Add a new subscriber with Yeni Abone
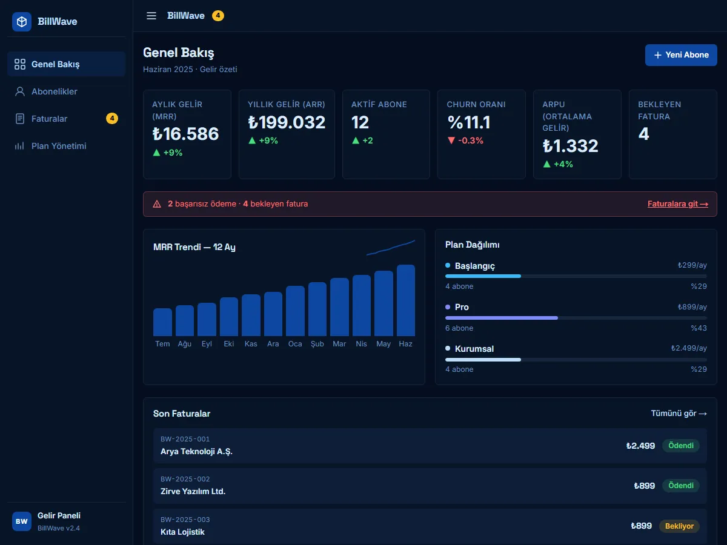Image resolution: width=727 pixels, height=545 pixels. (681, 55)
